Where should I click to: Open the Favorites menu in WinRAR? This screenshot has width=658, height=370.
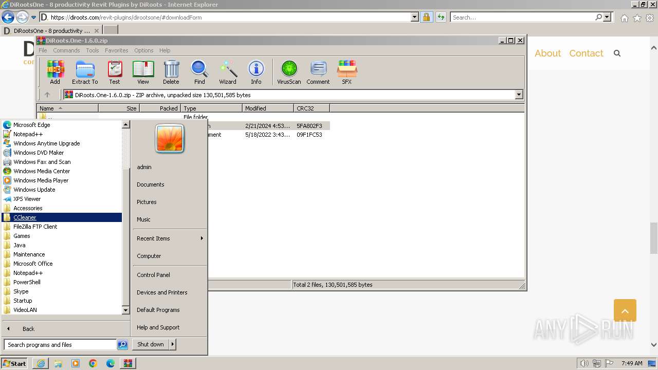point(117,50)
